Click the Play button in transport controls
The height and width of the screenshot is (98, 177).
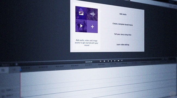(111, 61)
